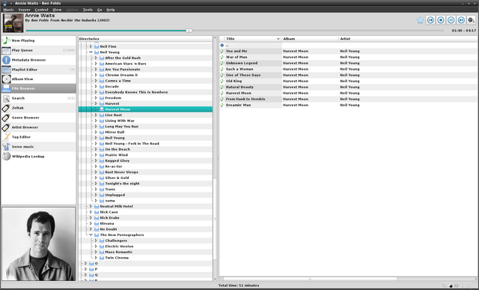Open the Title column sort dropdown arrow
This screenshot has height=290, width=479.
click(278, 39)
